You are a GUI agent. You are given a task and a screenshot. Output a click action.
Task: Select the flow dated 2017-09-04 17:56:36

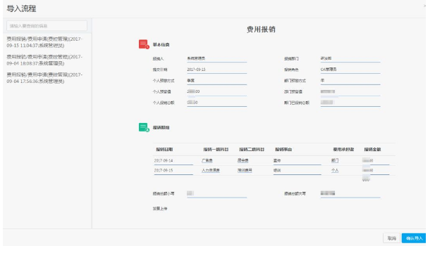click(x=44, y=78)
